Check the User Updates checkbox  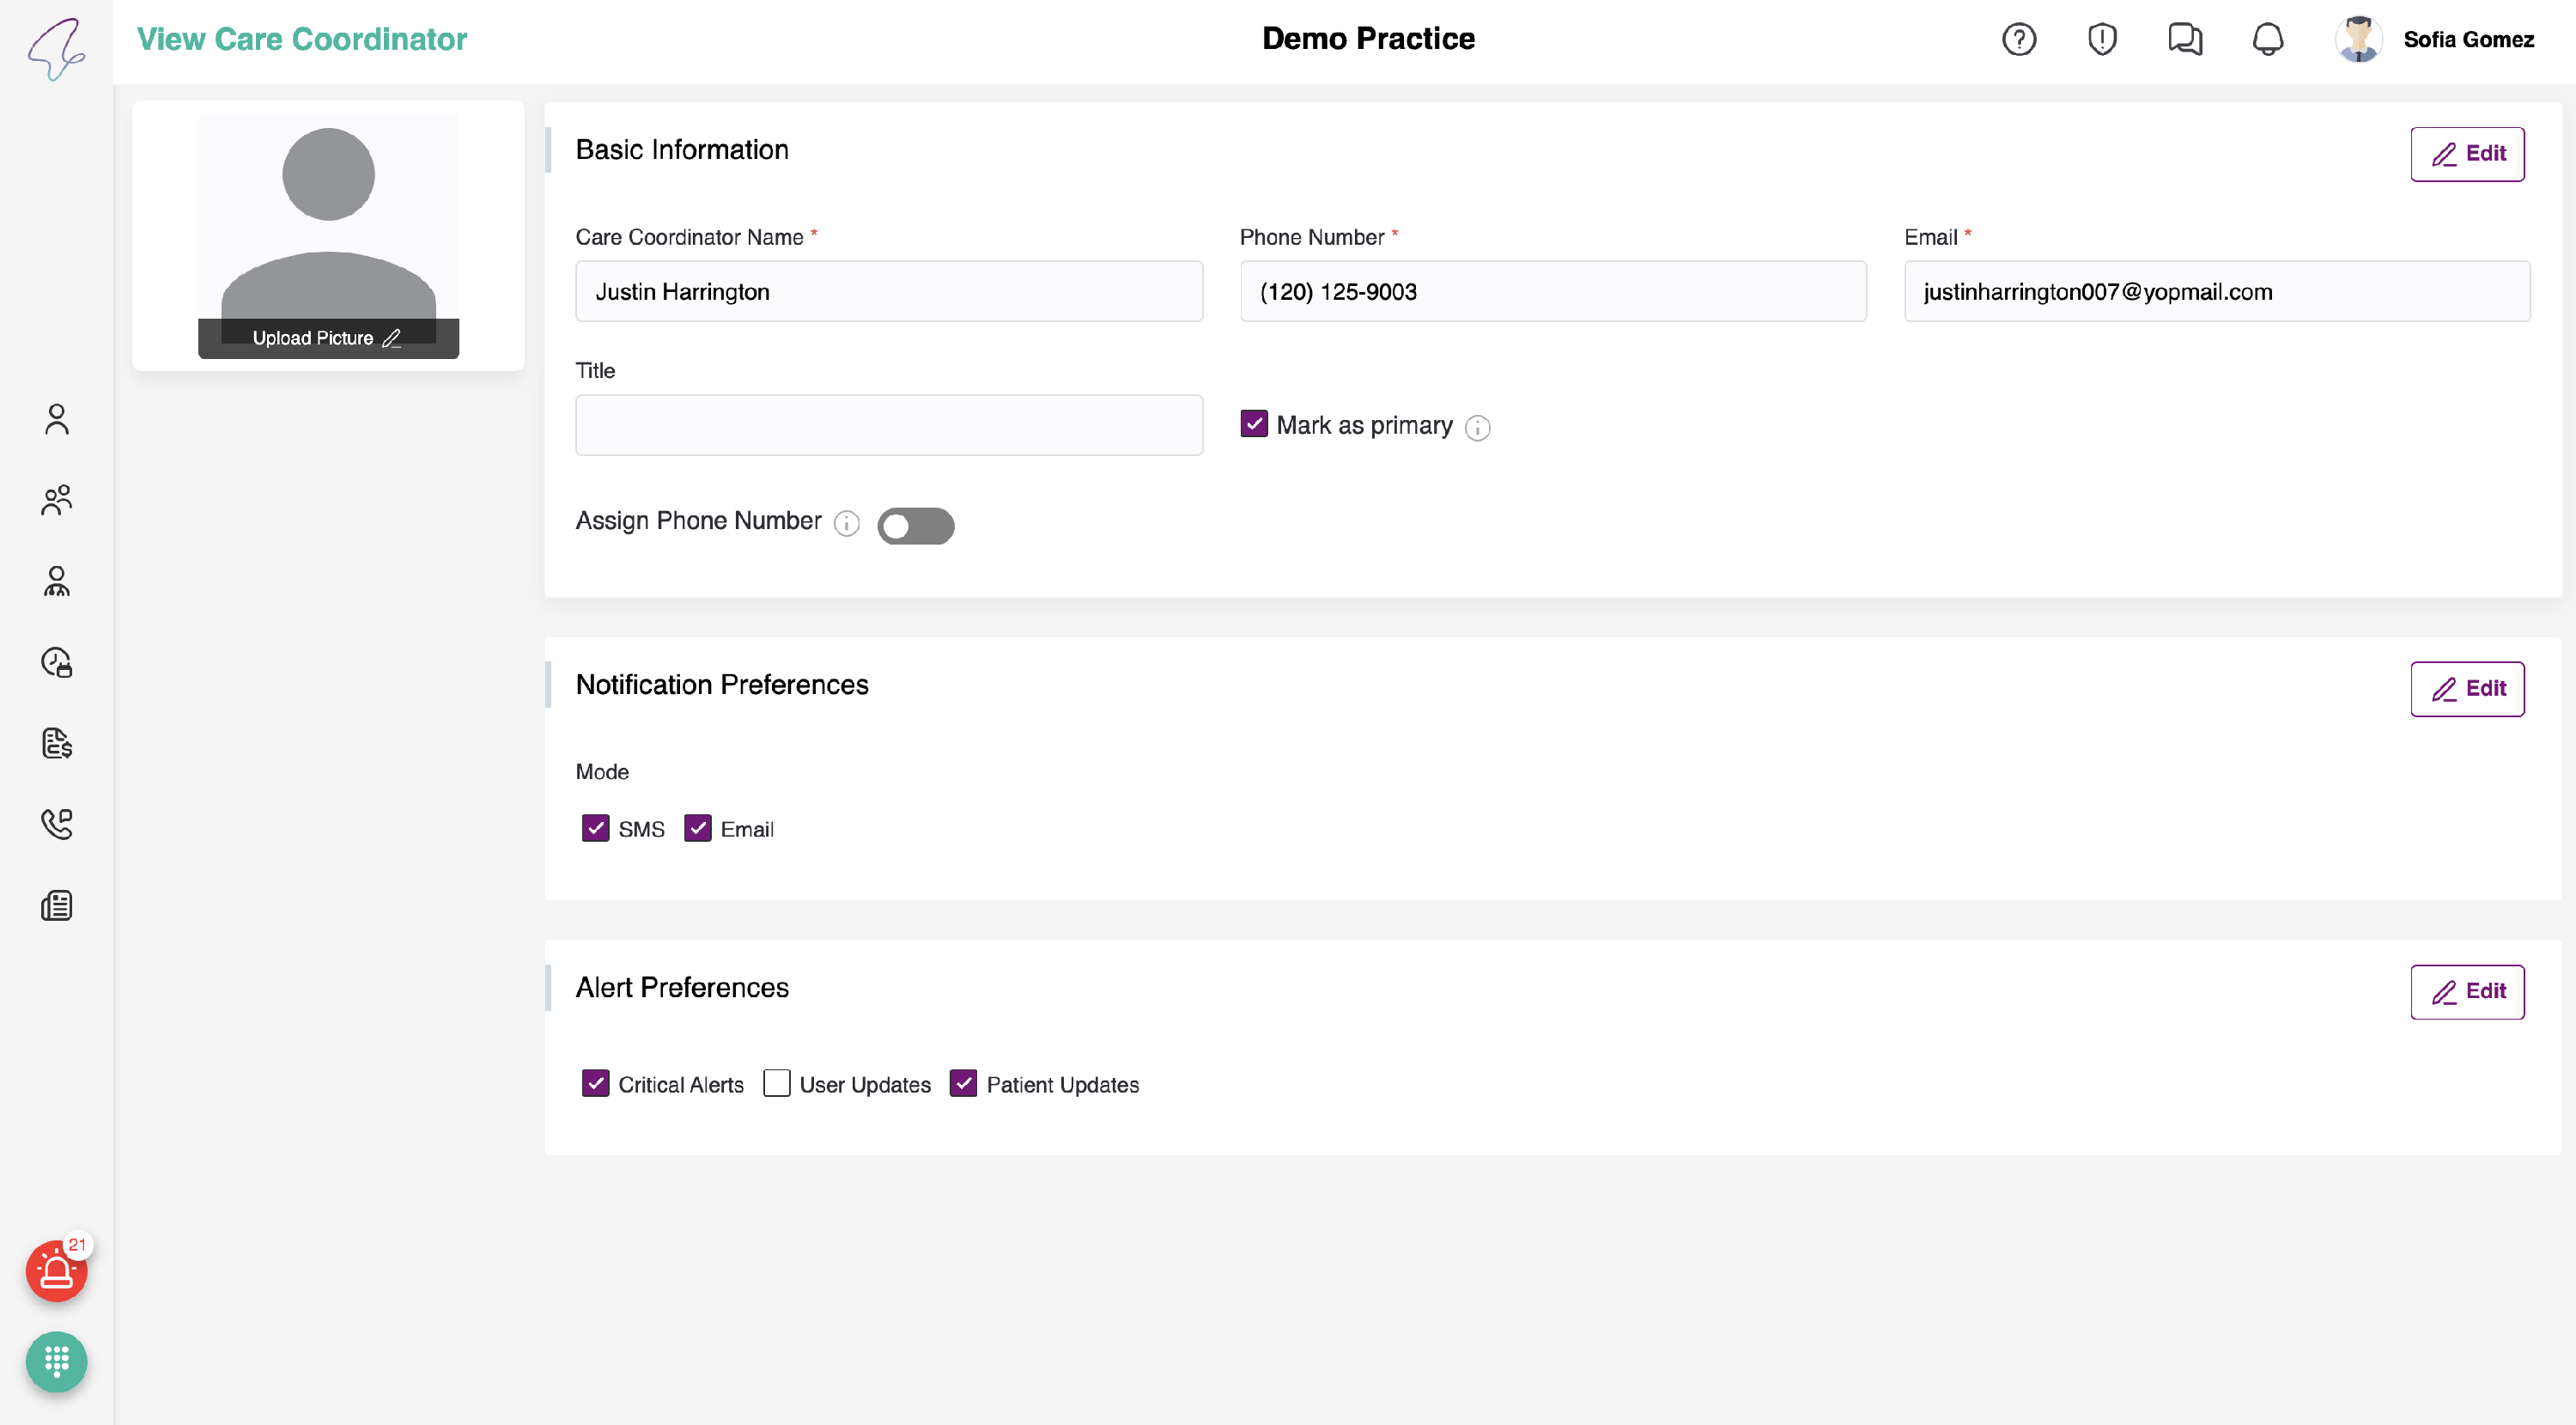(776, 1083)
